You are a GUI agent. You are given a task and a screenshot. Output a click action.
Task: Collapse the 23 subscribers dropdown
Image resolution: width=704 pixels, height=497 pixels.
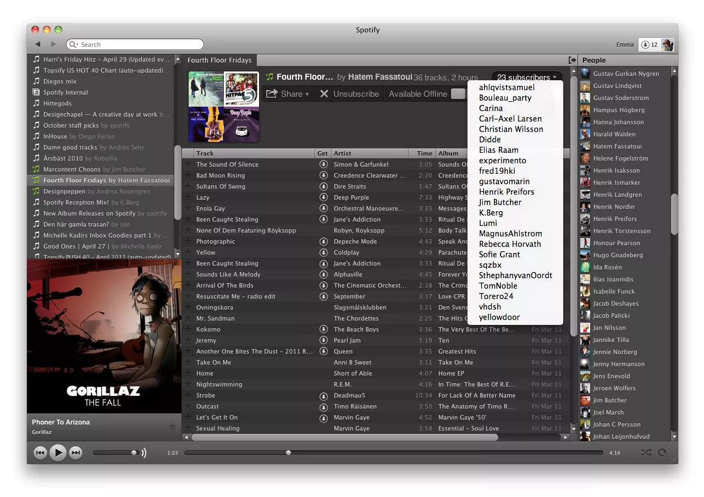526,78
